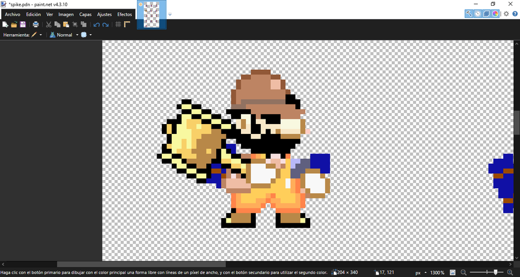Click the horizontal scrollbar thumb
This screenshot has height=277, width=520.
(x=142, y=264)
